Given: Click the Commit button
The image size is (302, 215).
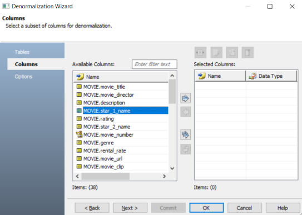Looking at the screenshot, I should point(169,208).
